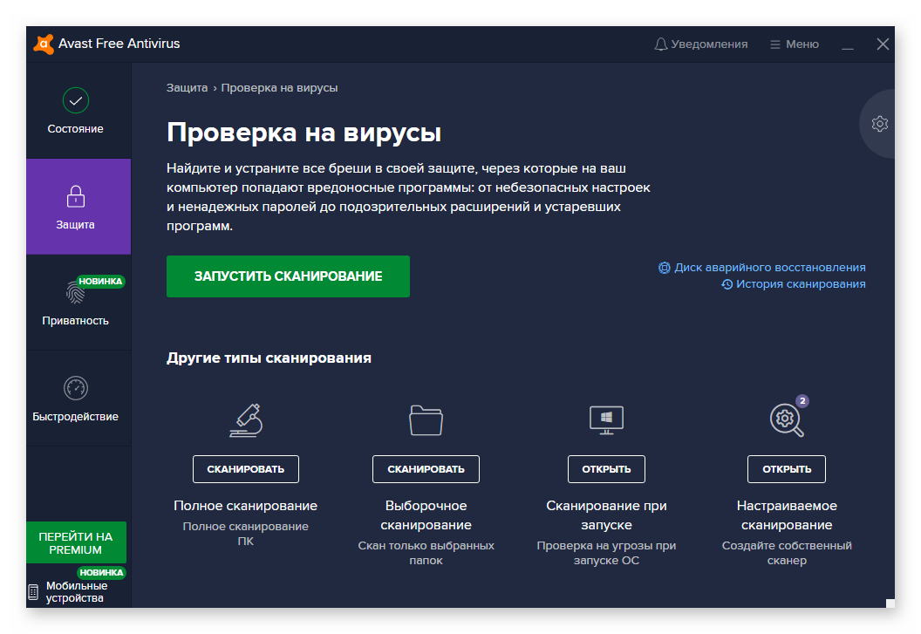This screenshot has height=634, width=921.
Task: Open the Приватность fingerprint section
Action: 78,302
